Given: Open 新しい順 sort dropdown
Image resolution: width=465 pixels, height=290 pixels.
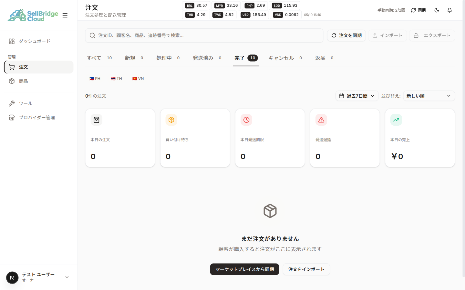Looking at the screenshot, I should tap(429, 96).
